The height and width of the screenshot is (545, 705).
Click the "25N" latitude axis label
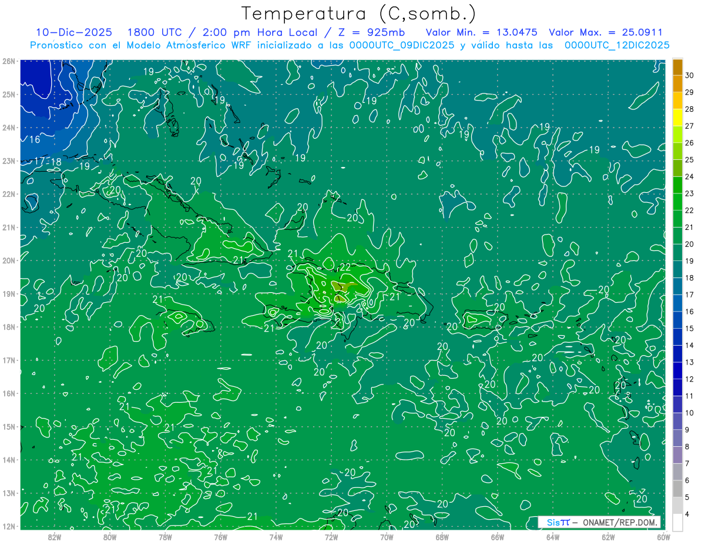pyautogui.click(x=8, y=94)
